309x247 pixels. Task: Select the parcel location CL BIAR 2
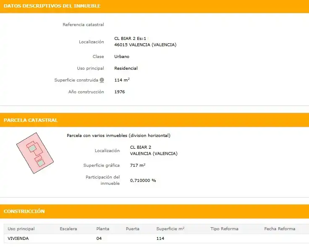pyautogui.click(x=141, y=147)
